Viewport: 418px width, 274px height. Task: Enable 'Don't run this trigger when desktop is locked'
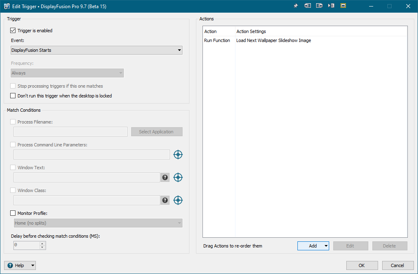(x=13, y=96)
